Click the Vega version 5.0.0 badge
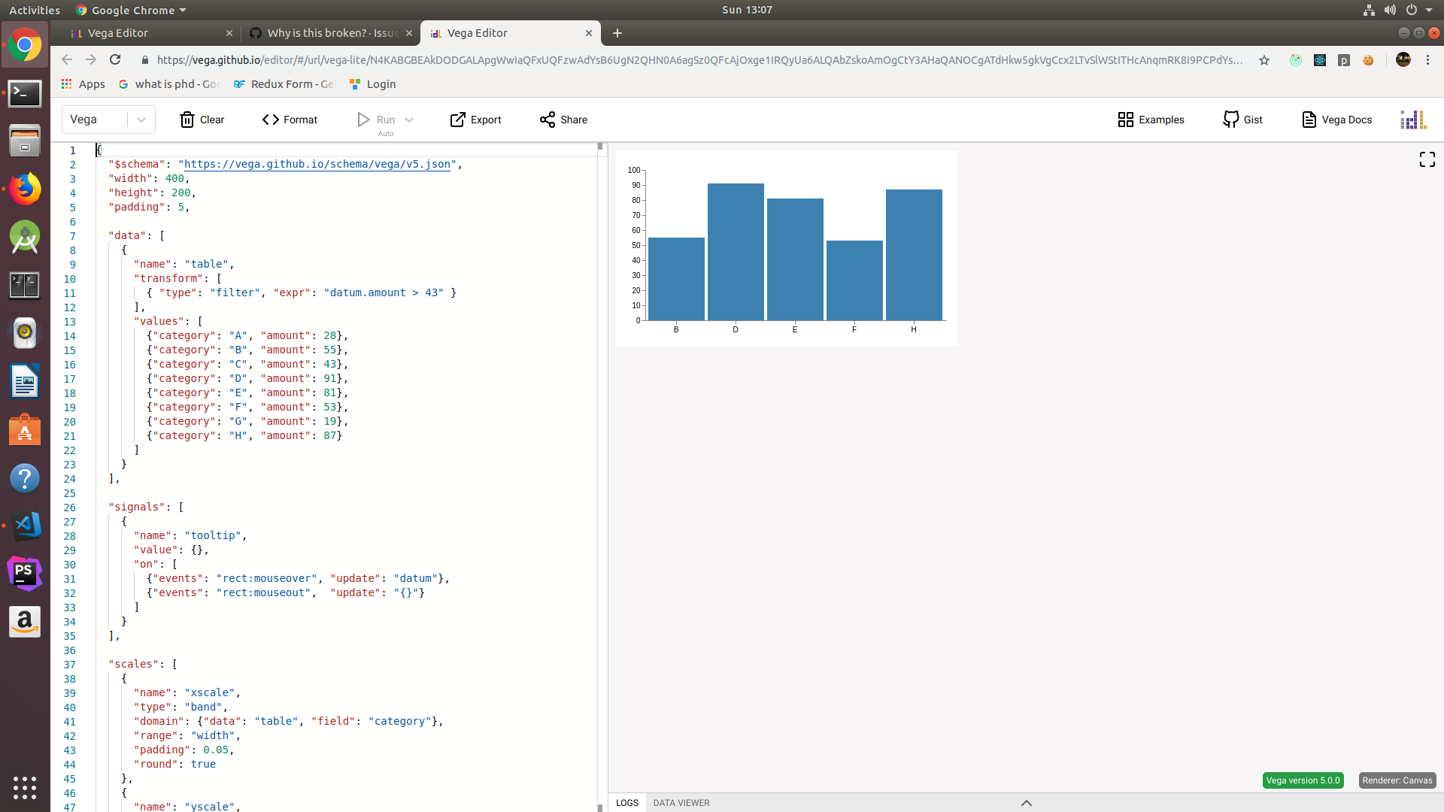This screenshot has width=1444, height=812. pos(1303,780)
